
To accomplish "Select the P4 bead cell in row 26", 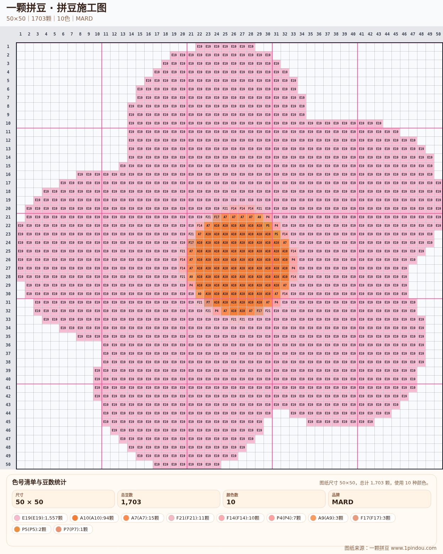I will coord(293,260).
